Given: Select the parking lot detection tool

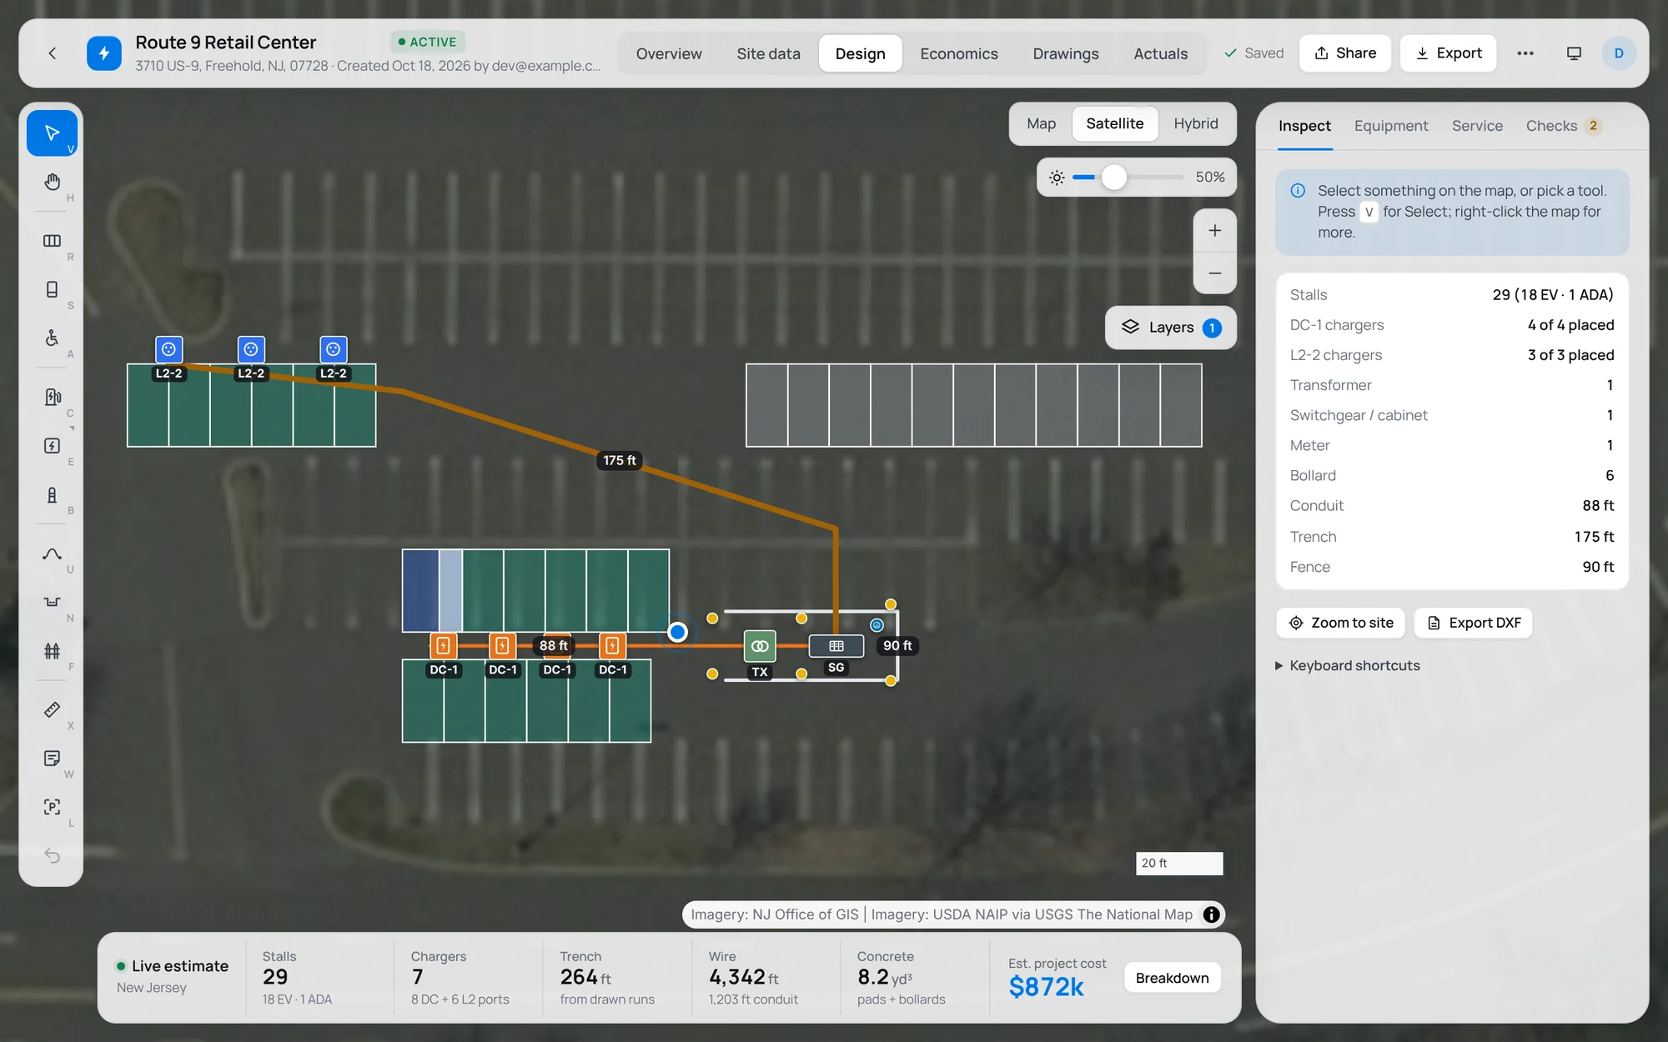Looking at the screenshot, I should (x=52, y=807).
